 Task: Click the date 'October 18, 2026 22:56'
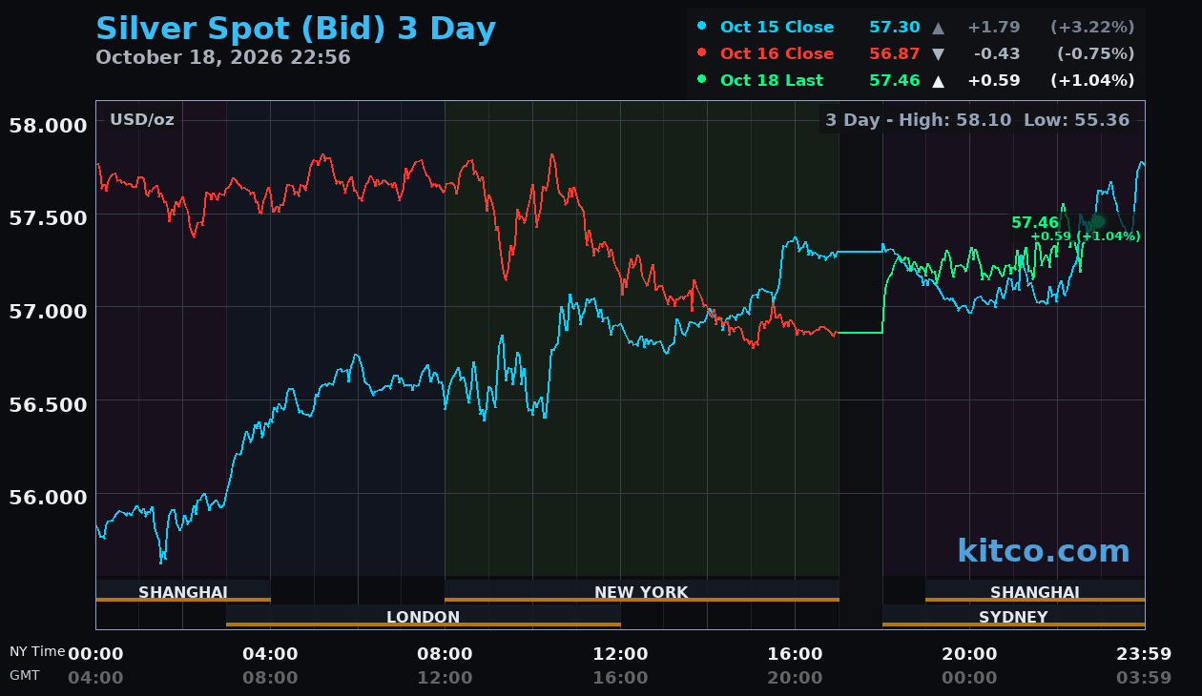[x=223, y=57]
